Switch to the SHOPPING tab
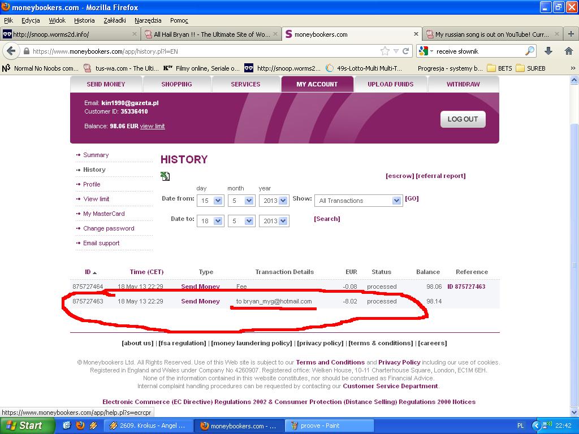This screenshot has width=579, height=434. 176,84
